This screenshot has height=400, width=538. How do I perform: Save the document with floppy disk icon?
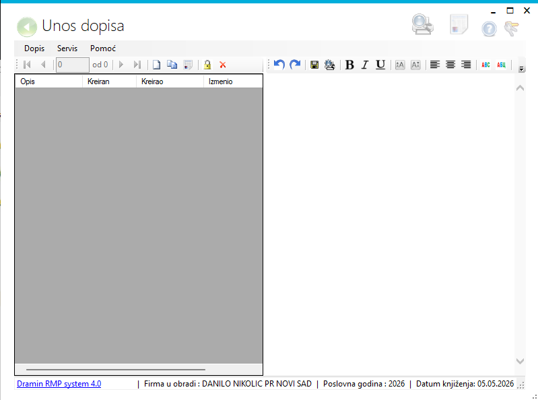pyautogui.click(x=314, y=65)
